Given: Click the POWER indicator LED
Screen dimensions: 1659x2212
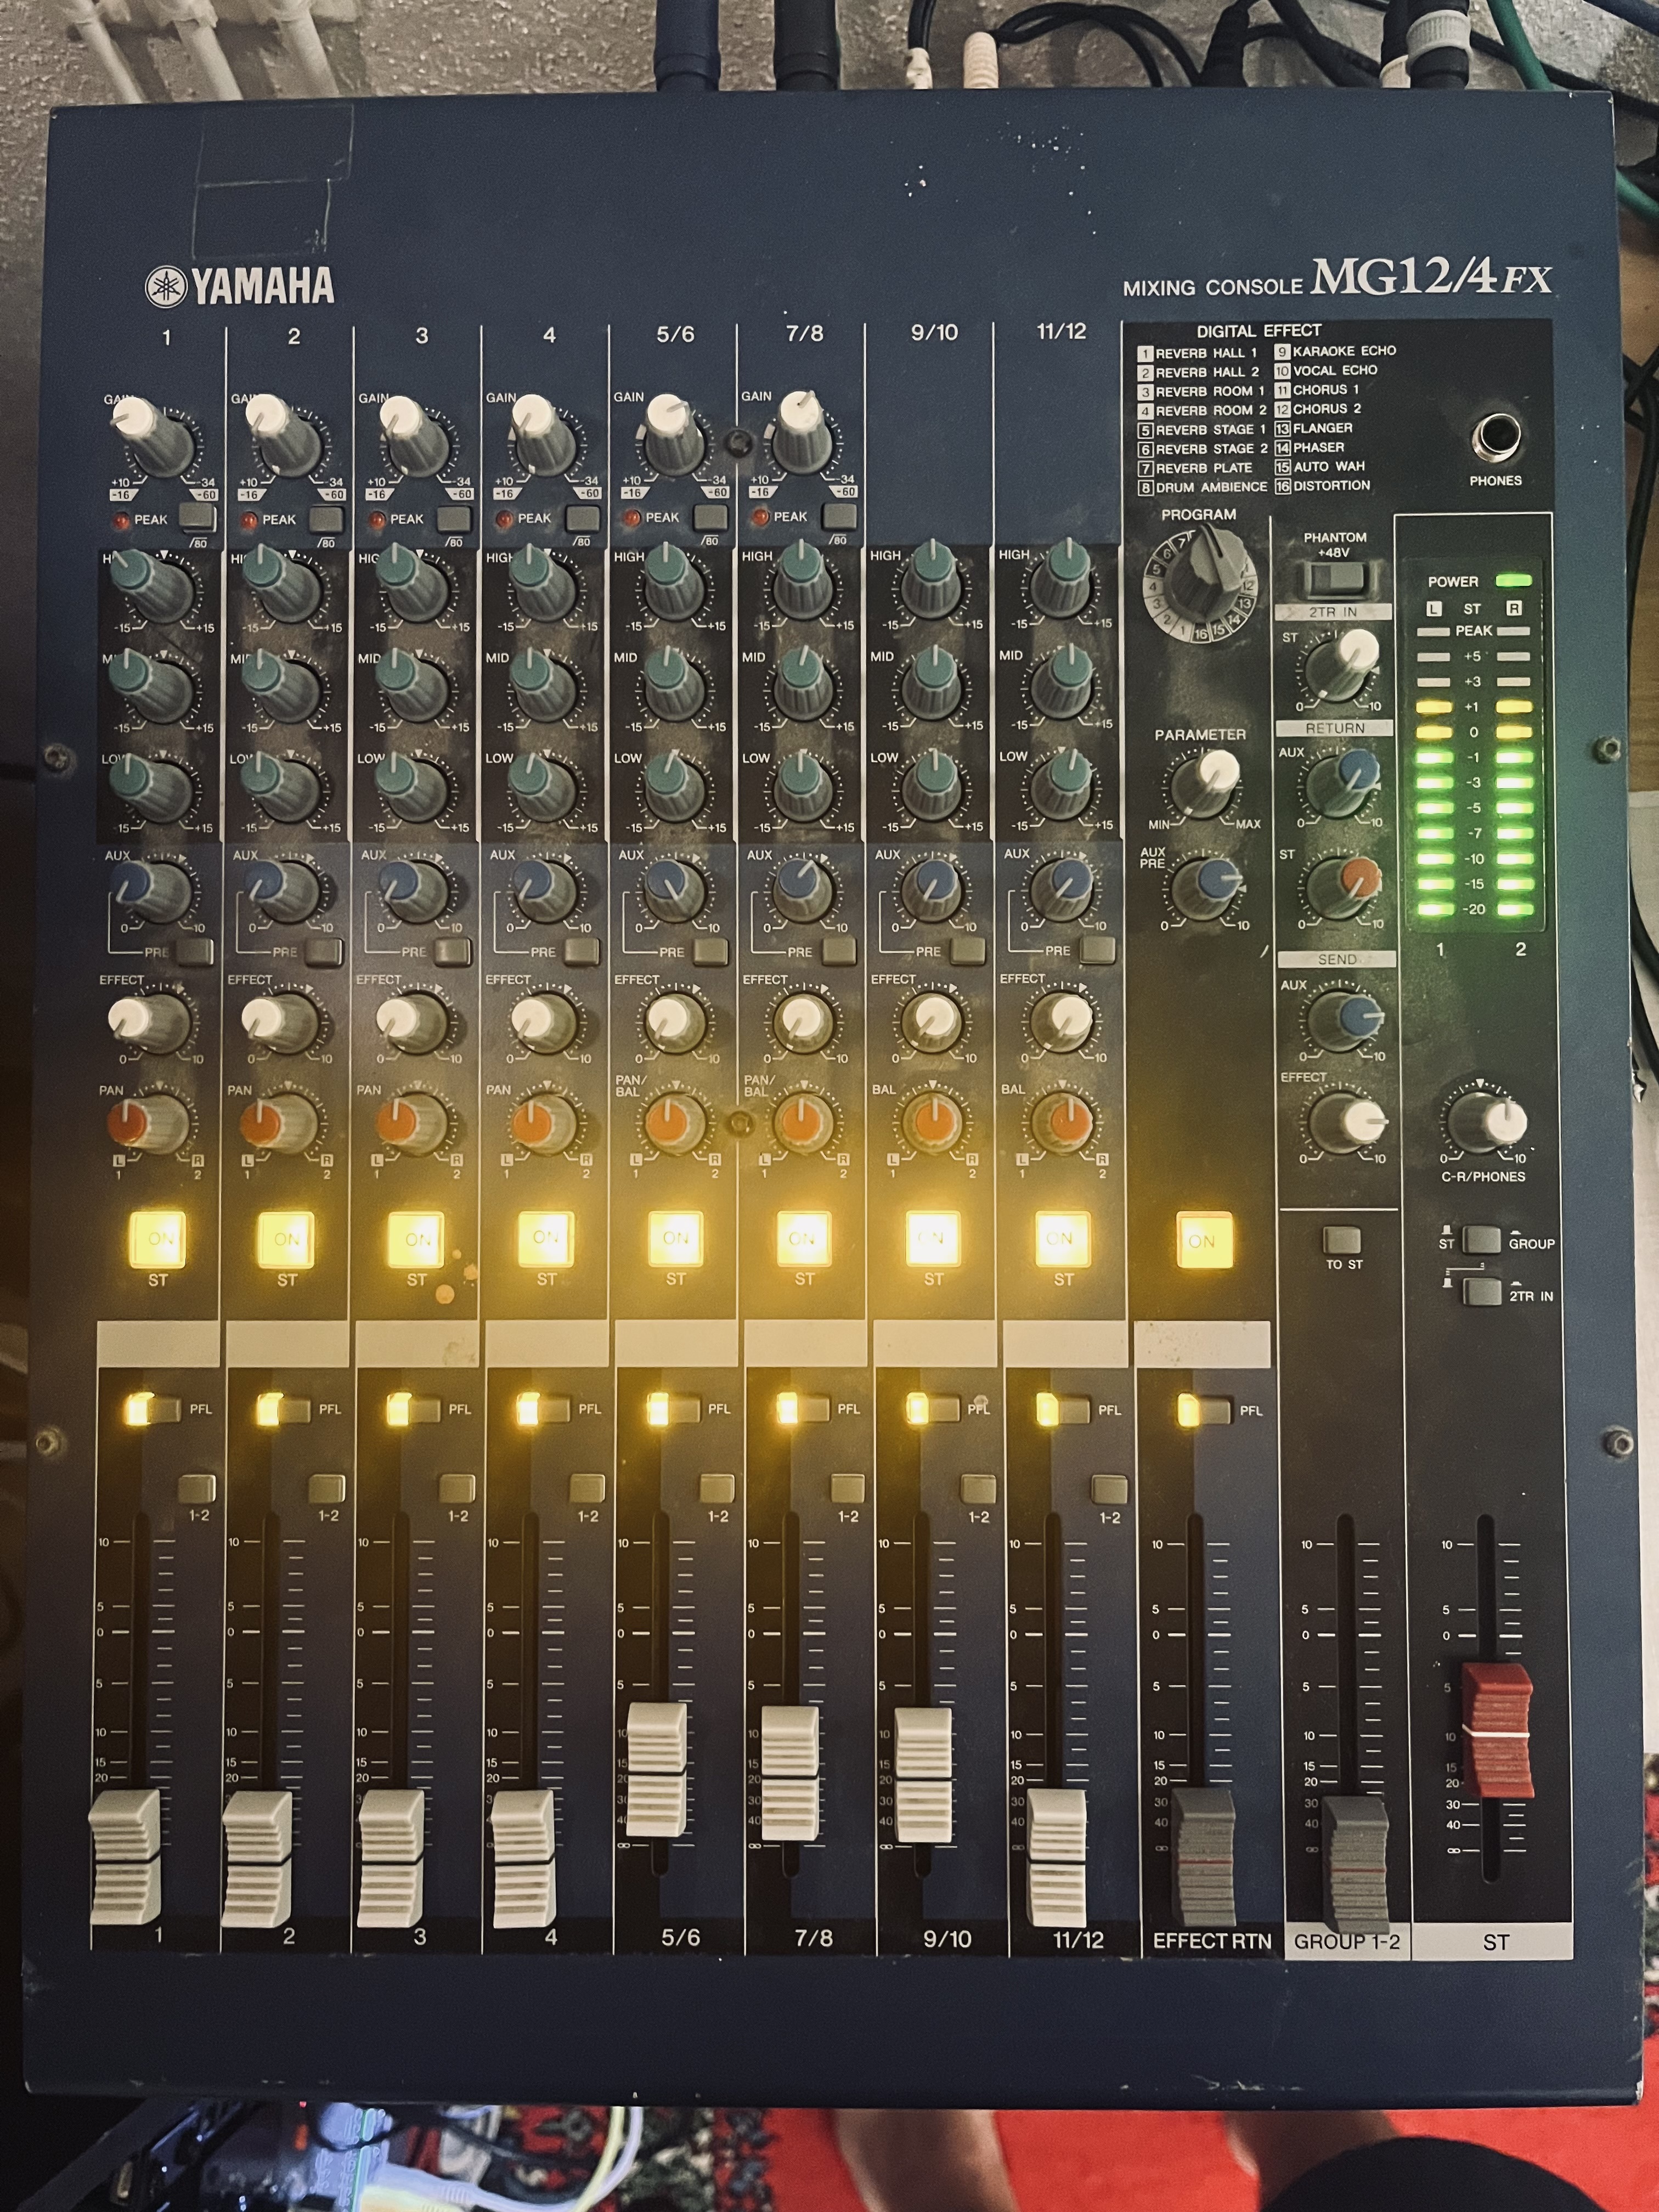Looking at the screenshot, I should 1513,580.
